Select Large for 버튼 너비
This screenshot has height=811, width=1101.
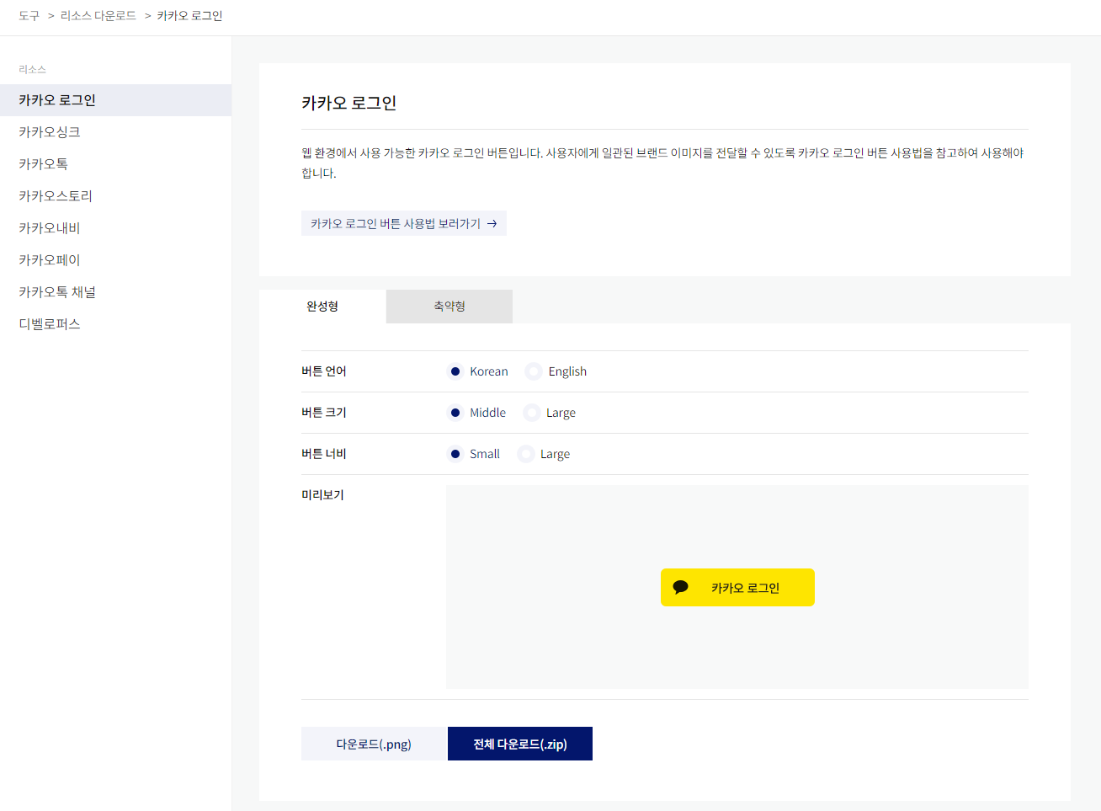[x=526, y=454]
